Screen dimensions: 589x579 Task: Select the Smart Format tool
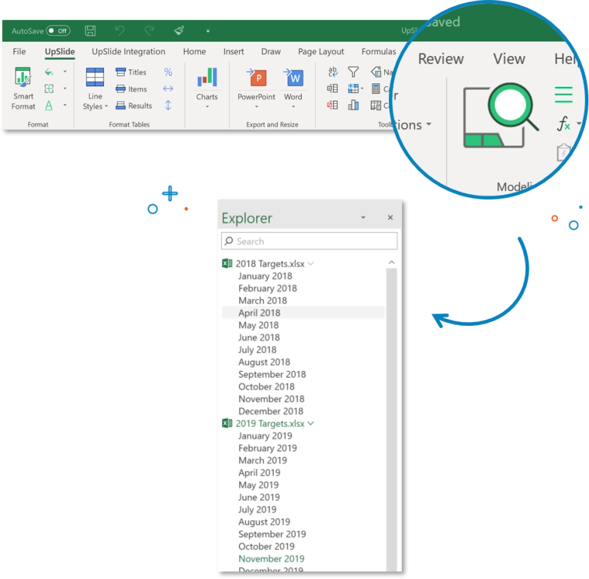(x=23, y=88)
